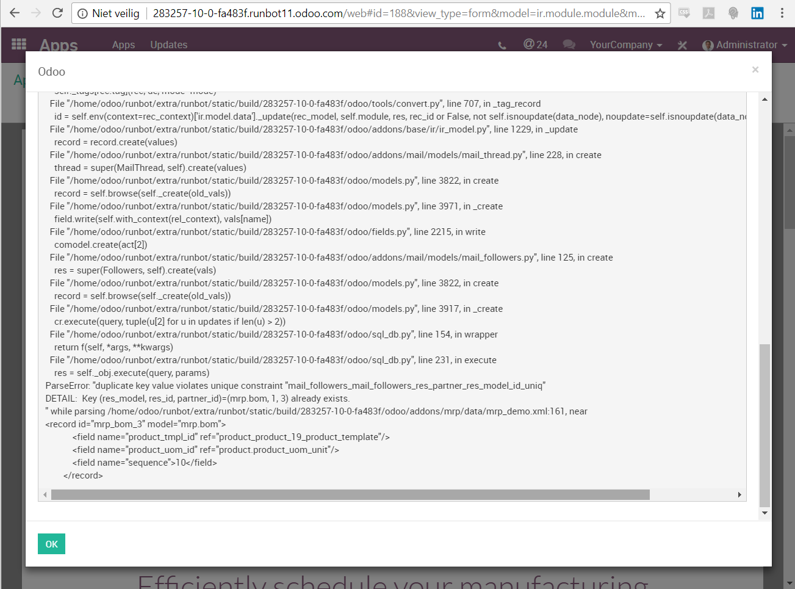Open the PDF extension icon
The image size is (795, 589).
[x=708, y=13]
